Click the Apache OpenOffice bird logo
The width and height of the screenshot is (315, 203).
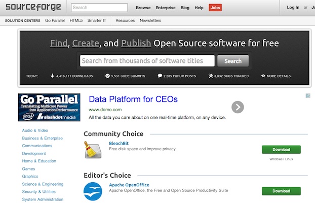tap(93, 191)
